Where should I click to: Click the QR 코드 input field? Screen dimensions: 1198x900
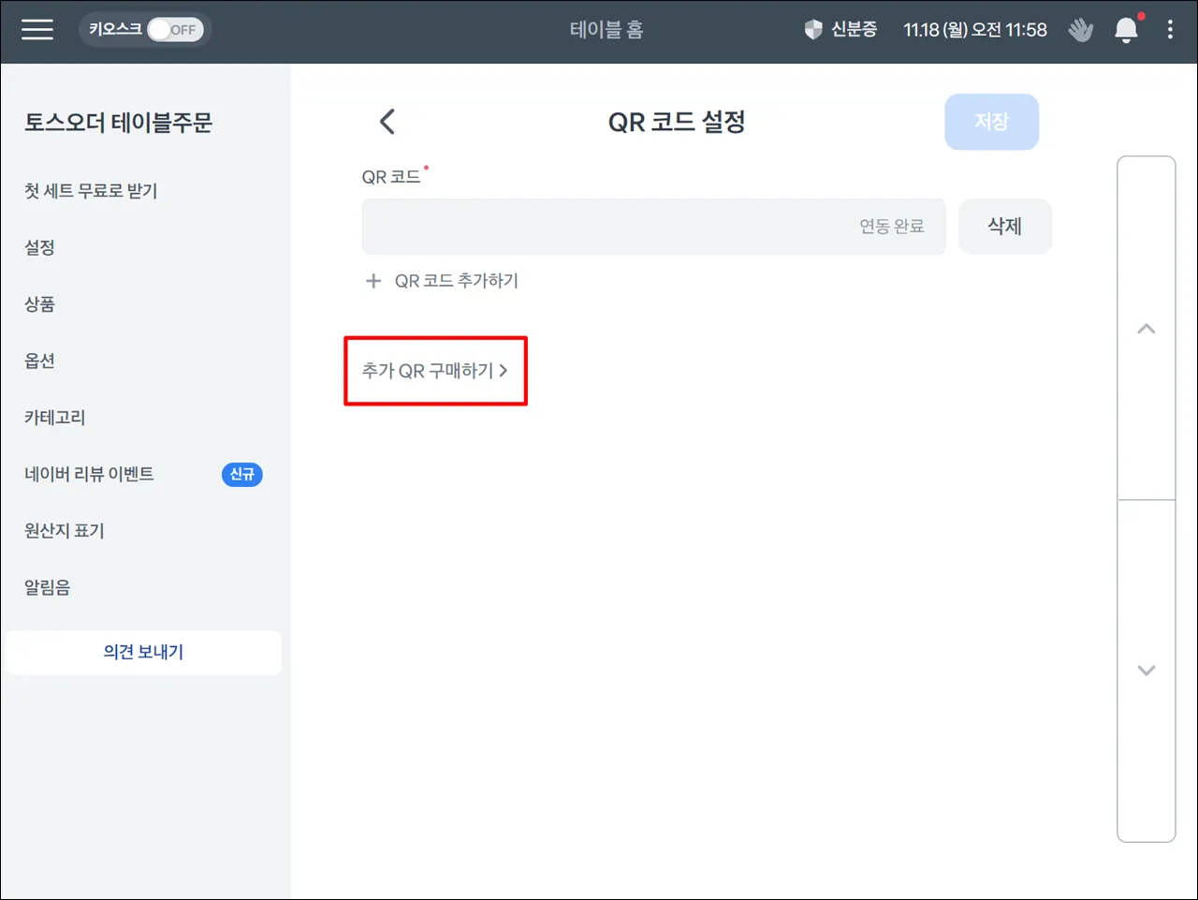653,227
